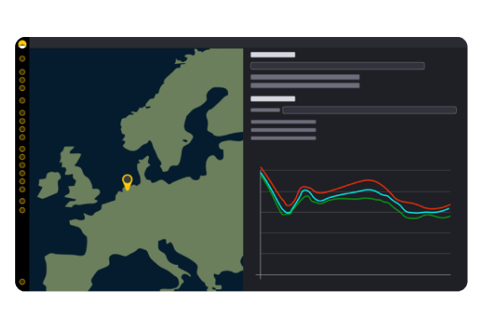The width and height of the screenshot is (483, 328).
Task: Click the second white heading bar above the dropdown row
Action: click(273, 99)
